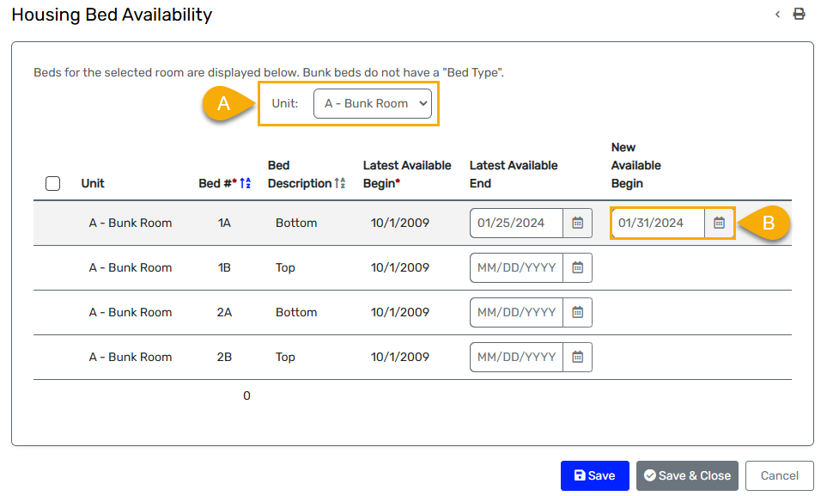The height and width of the screenshot is (496, 827).
Task: Sort by Bed Description column sort icon
Action: point(340,183)
